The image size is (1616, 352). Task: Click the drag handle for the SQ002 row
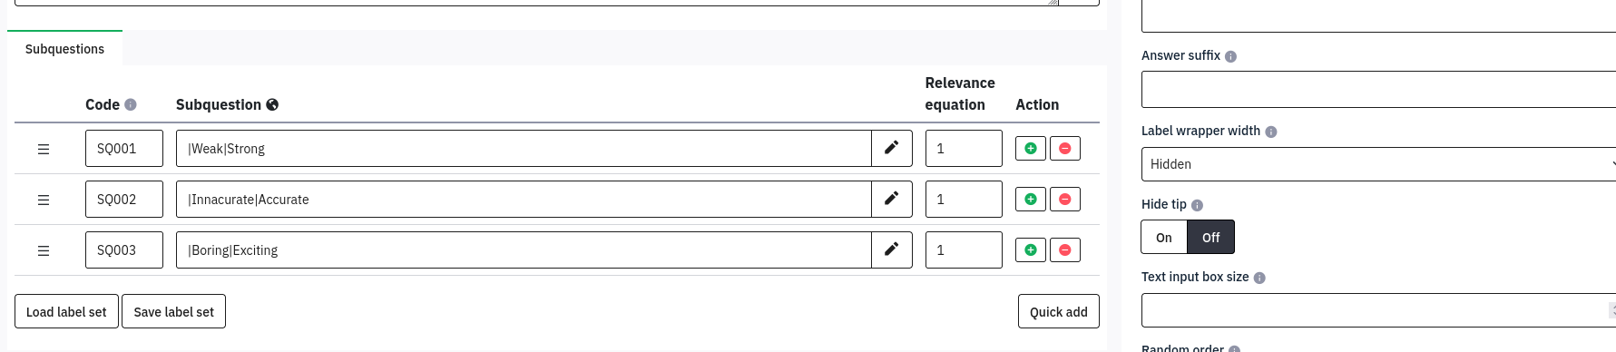44,200
